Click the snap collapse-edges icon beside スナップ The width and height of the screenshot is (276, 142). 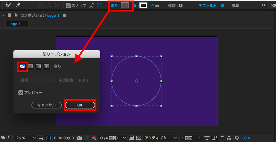click(91, 6)
